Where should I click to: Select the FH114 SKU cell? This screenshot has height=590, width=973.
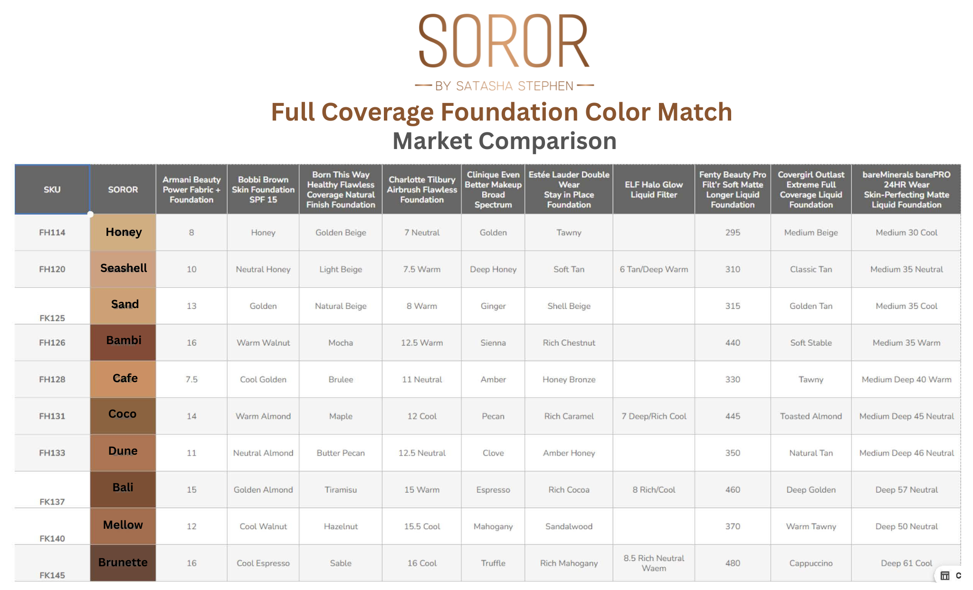52,233
